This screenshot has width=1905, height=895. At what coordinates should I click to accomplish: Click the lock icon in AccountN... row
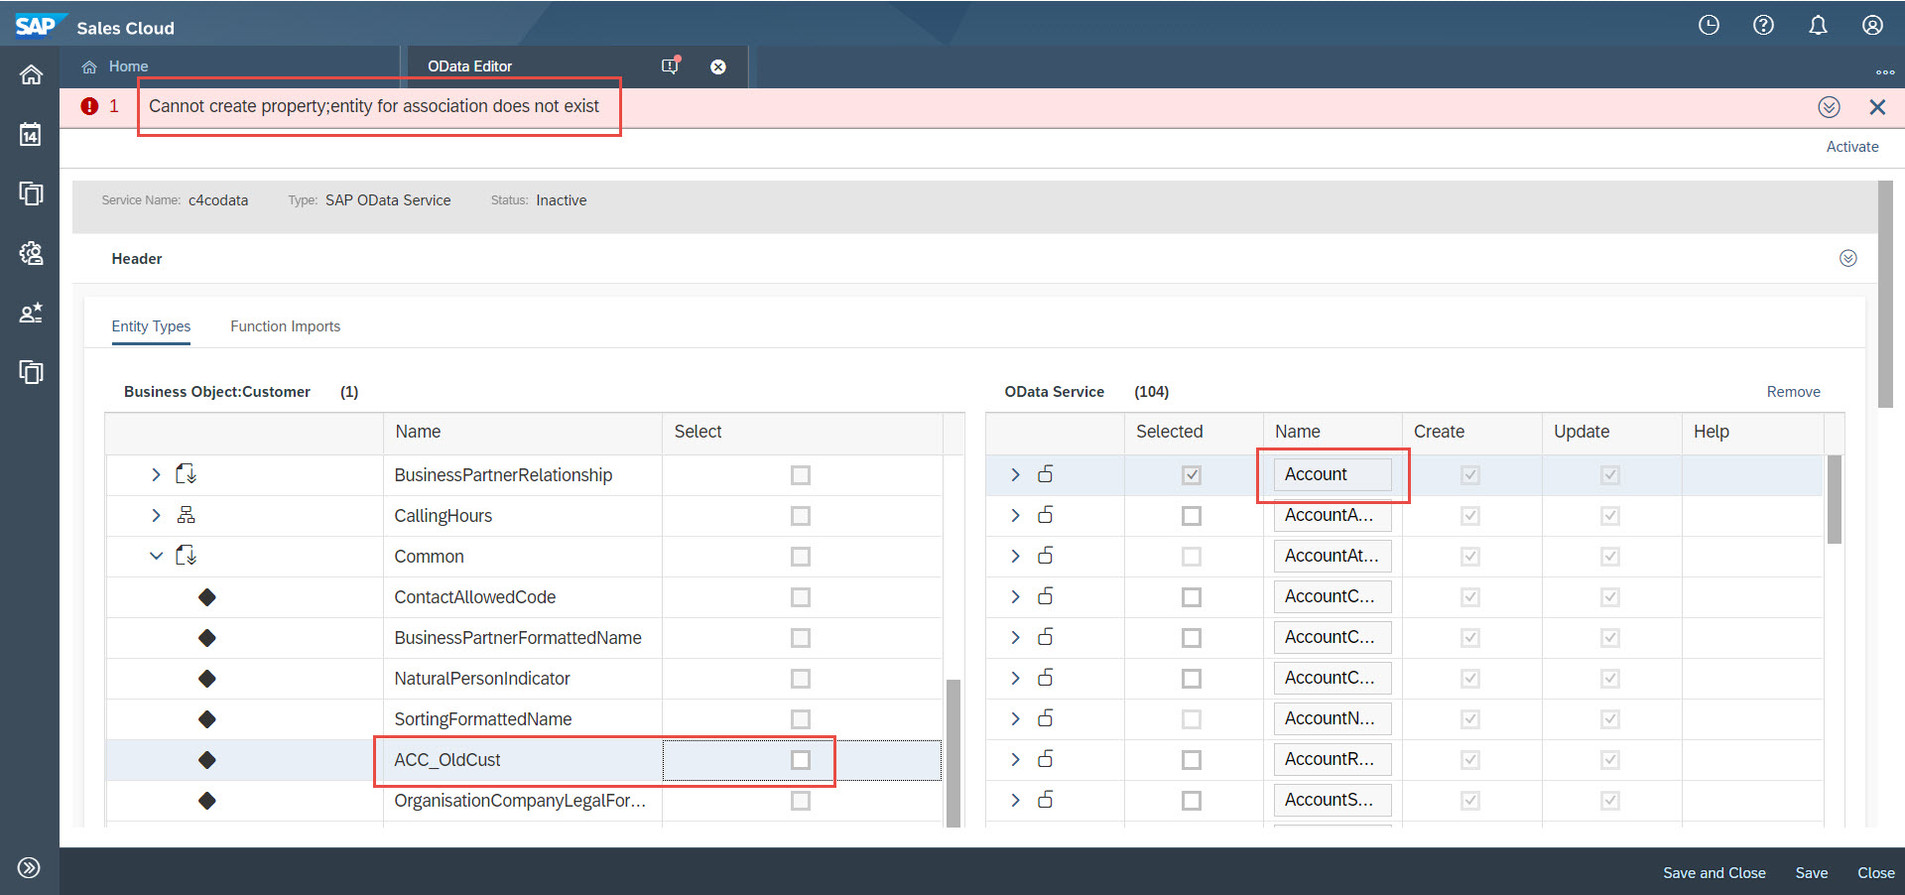(x=1045, y=718)
